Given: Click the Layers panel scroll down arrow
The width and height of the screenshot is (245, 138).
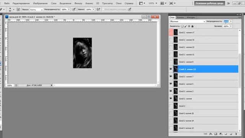Looking at the screenshot, I should [x=240, y=131].
